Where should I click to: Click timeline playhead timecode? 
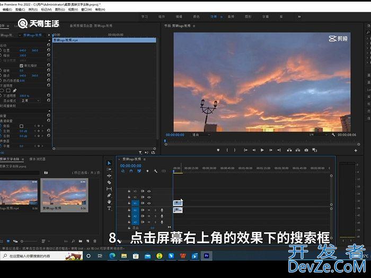pos(130,166)
